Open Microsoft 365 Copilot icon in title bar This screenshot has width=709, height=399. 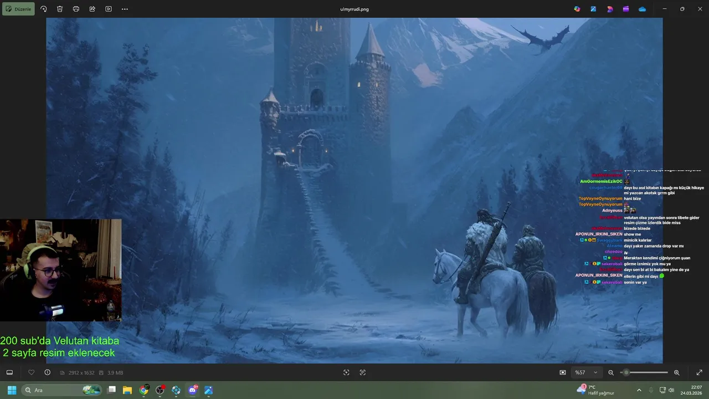[x=577, y=9]
